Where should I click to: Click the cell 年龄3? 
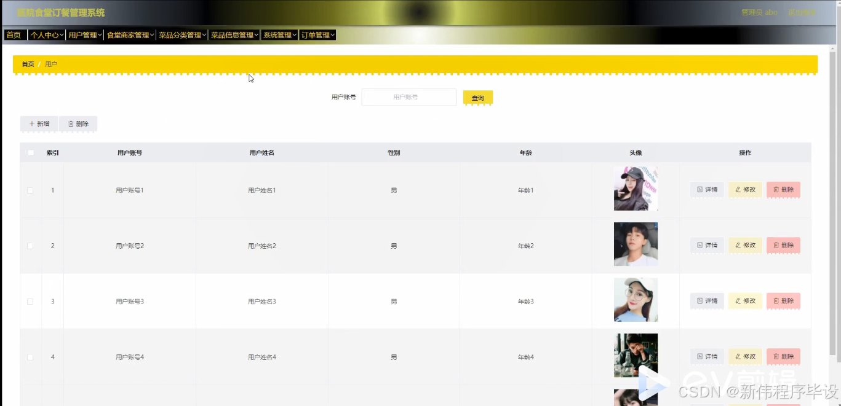click(x=526, y=302)
